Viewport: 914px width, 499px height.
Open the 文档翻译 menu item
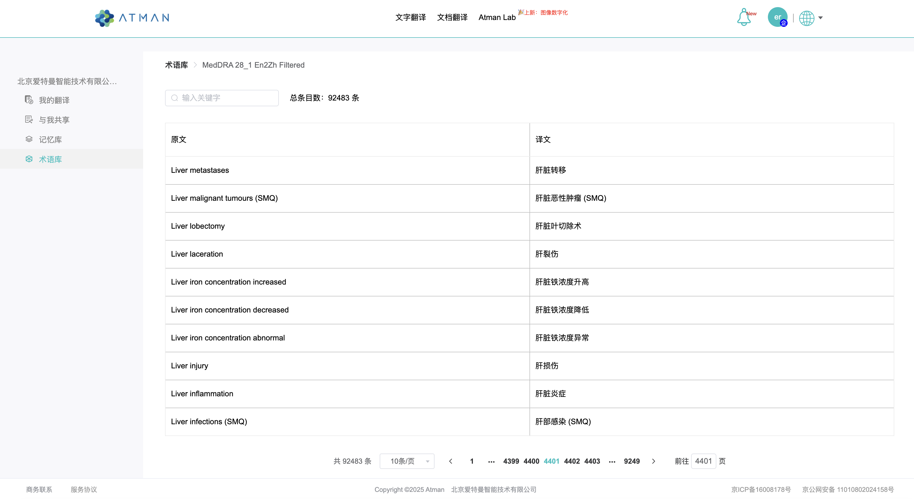[x=452, y=17]
